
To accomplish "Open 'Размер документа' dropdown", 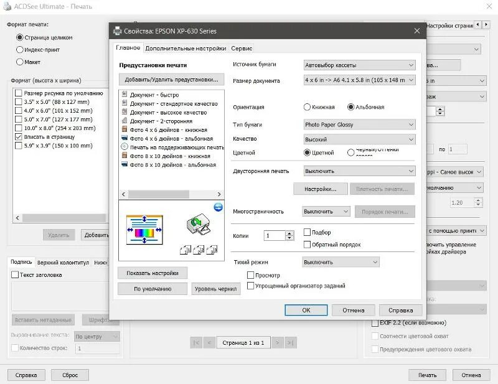I will click(x=360, y=80).
